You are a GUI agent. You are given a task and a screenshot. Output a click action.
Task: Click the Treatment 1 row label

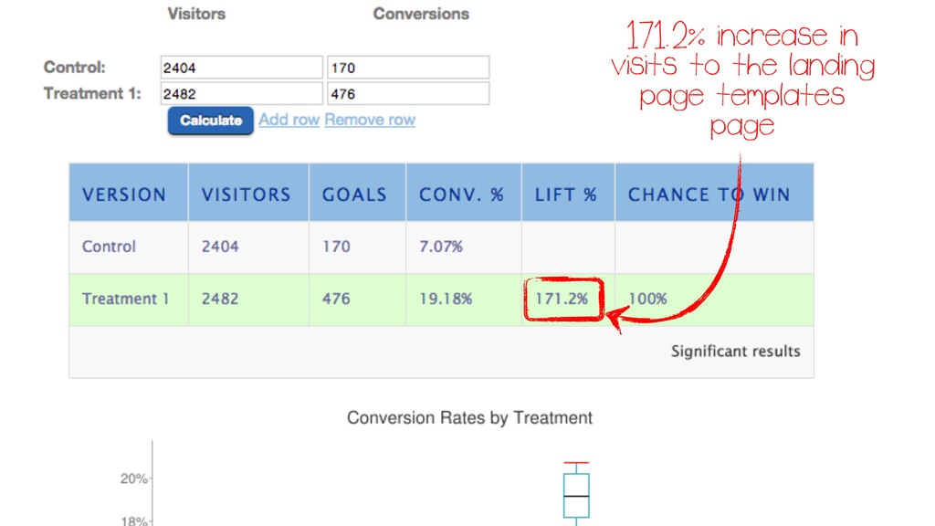point(125,299)
